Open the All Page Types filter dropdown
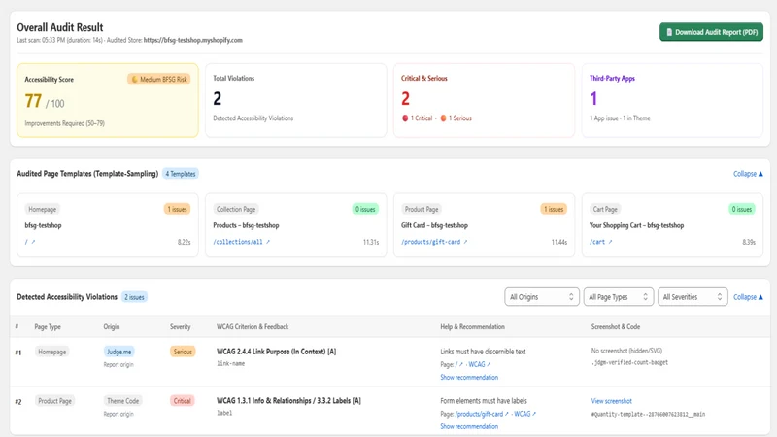Viewport: 777px width, 437px height. [x=619, y=297]
